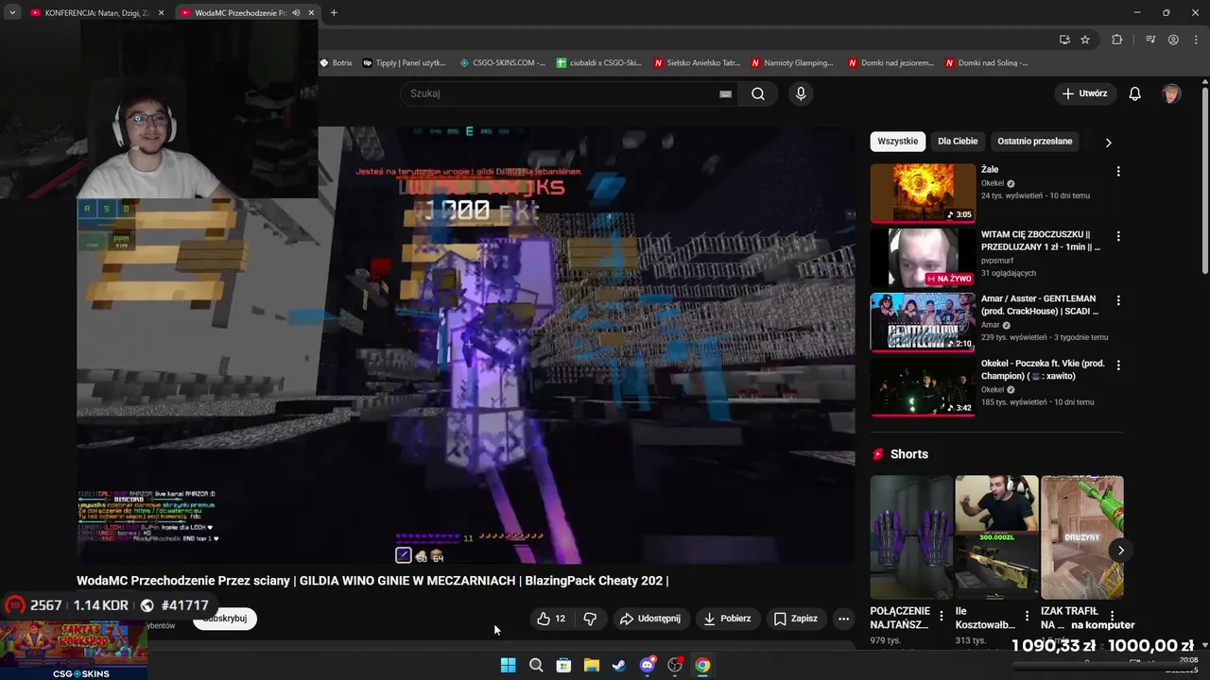This screenshot has height=680, width=1210.
Task: Close the WodaMC Przechodzenie tab
Action: [x=311, y=12]
